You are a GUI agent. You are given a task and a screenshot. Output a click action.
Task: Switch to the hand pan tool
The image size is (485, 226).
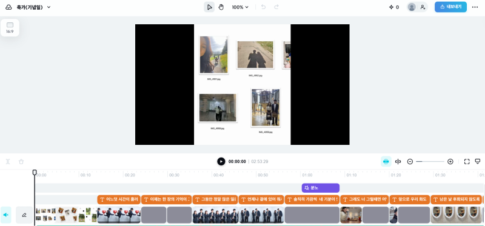[221, 7]
